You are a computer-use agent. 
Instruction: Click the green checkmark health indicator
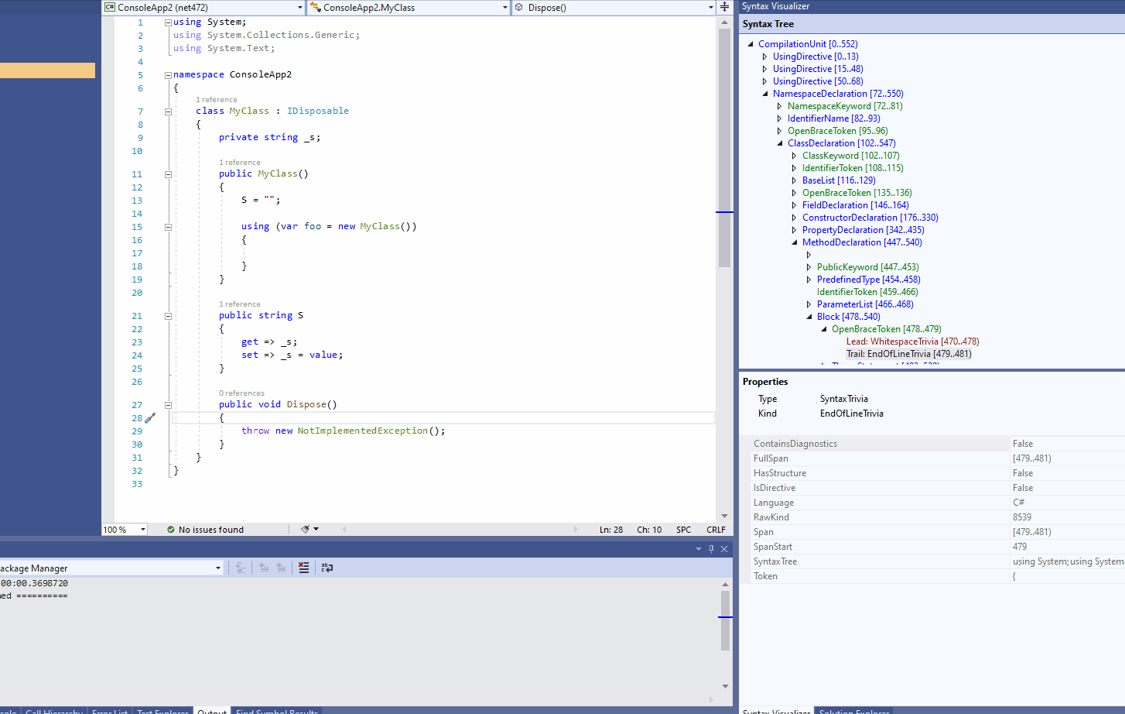171,530
